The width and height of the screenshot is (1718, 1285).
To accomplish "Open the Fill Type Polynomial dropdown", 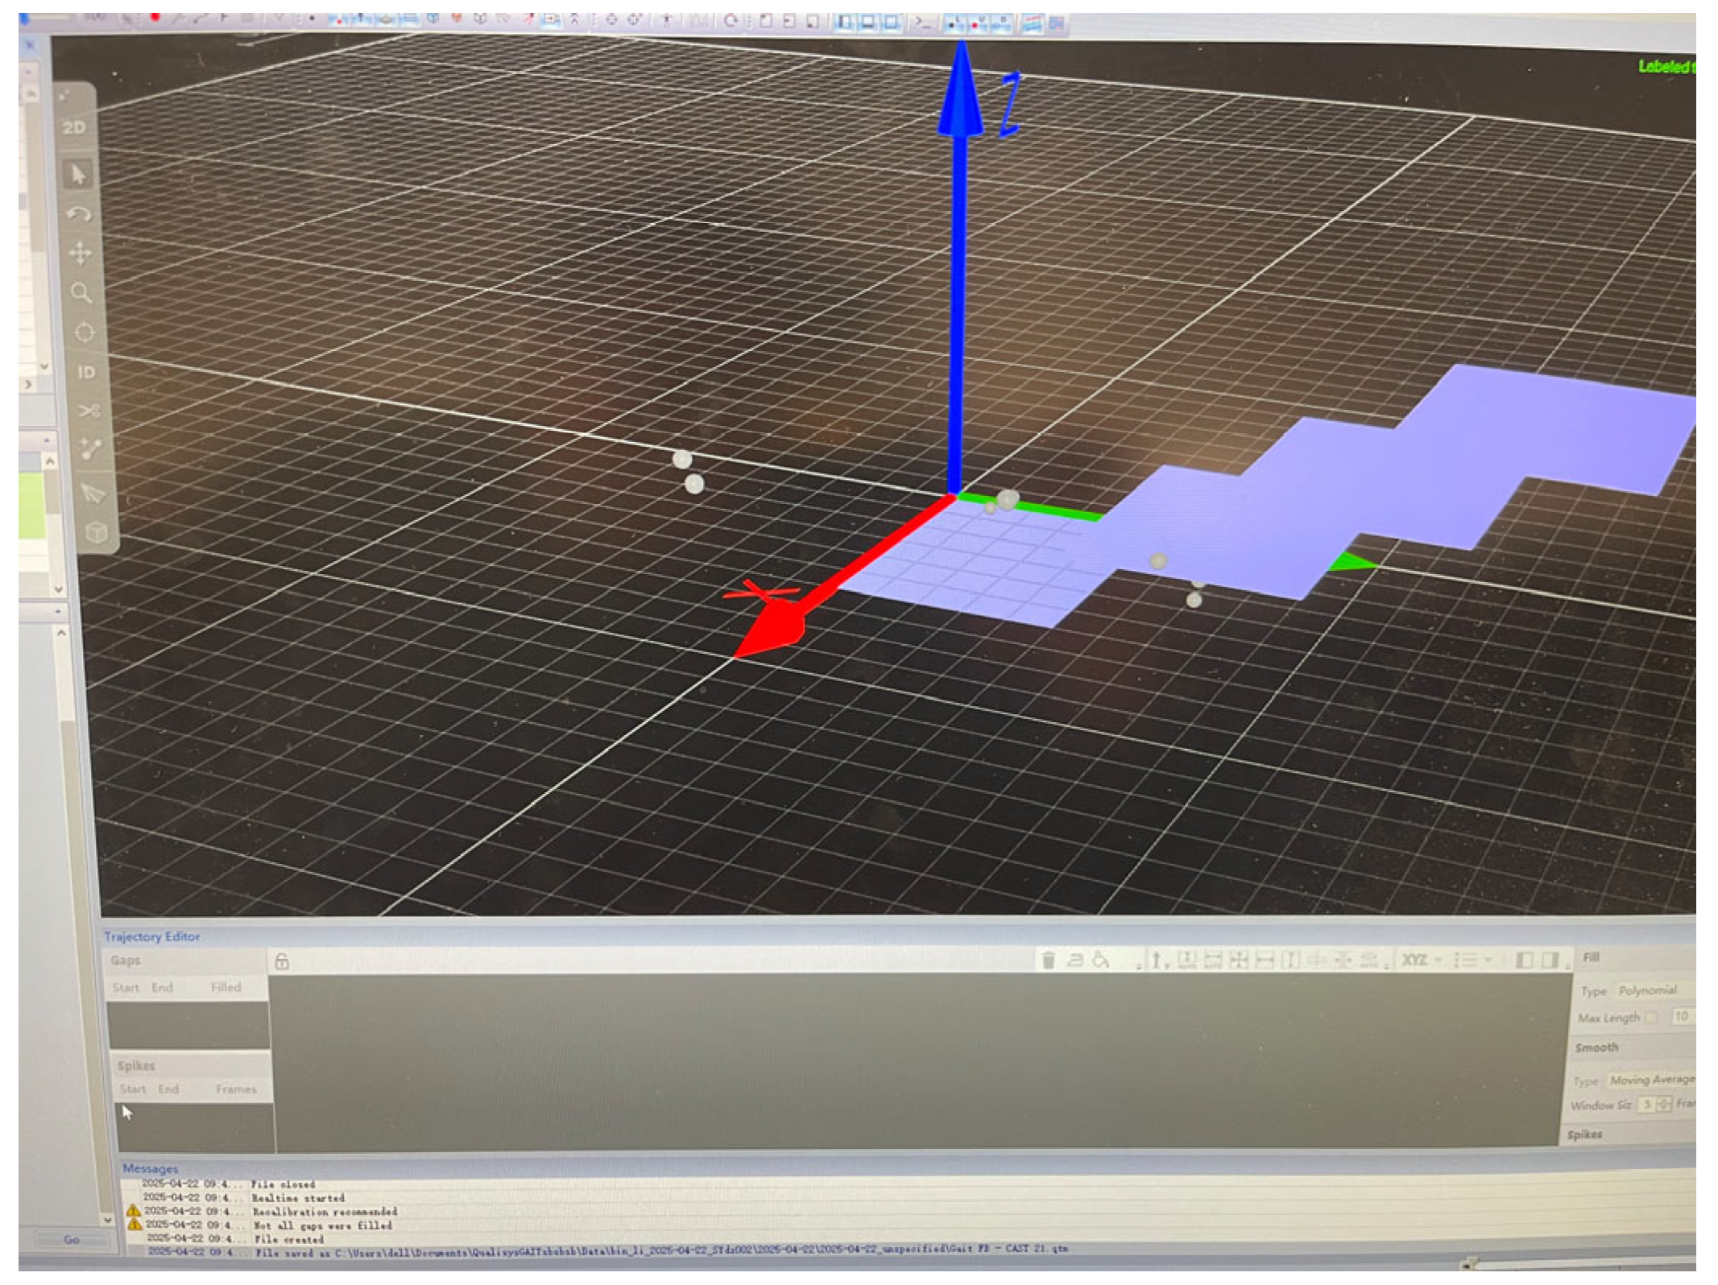I will click(1651, 990).
